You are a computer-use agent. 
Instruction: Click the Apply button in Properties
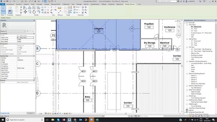pos(31,113)
